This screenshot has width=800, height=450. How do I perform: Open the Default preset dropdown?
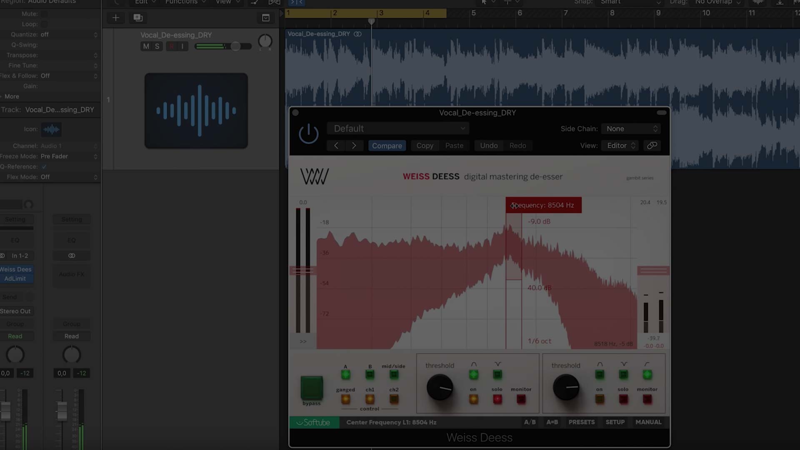pyautogui.click(x=398, y=129)
